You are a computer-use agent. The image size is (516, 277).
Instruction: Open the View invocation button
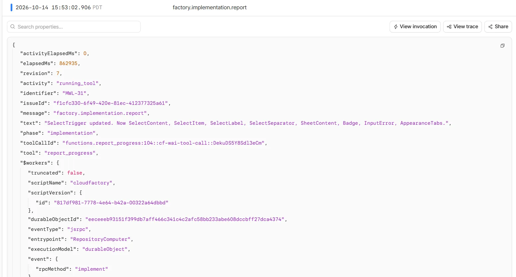point(415,27)
